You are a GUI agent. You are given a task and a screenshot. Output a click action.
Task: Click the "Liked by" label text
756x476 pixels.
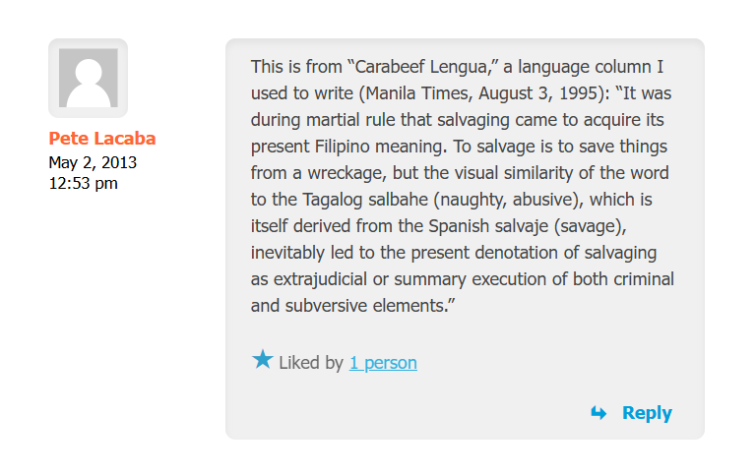pos(311,363)
